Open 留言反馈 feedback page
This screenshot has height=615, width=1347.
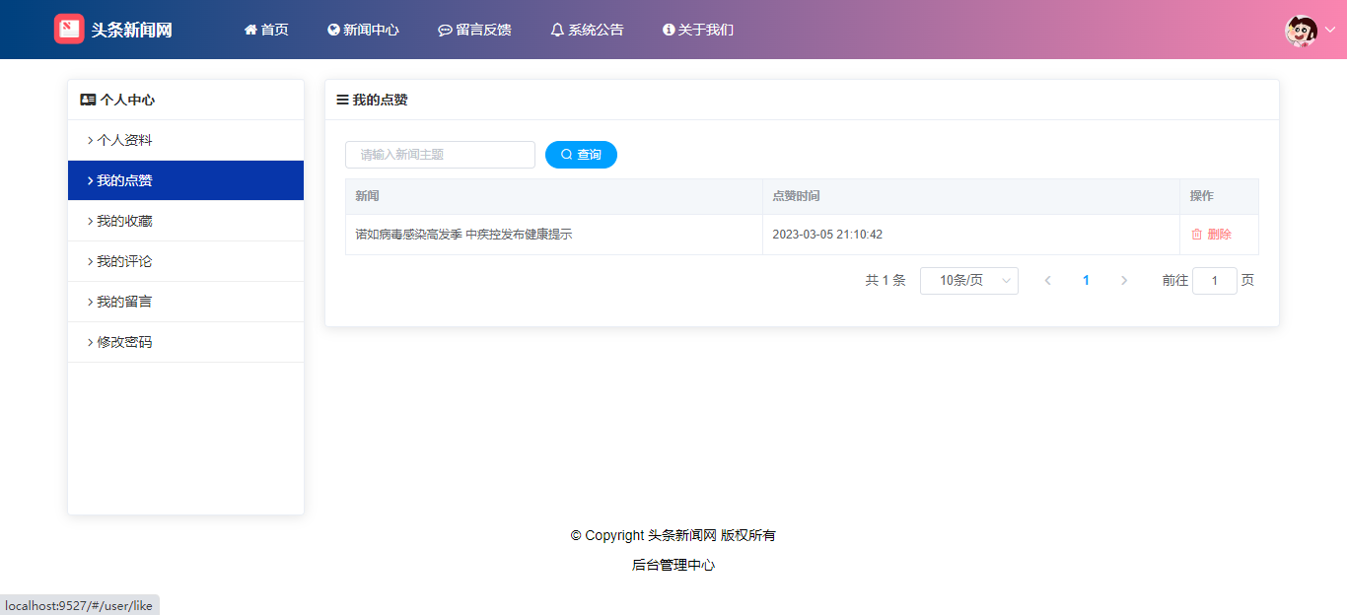(474, 30)
